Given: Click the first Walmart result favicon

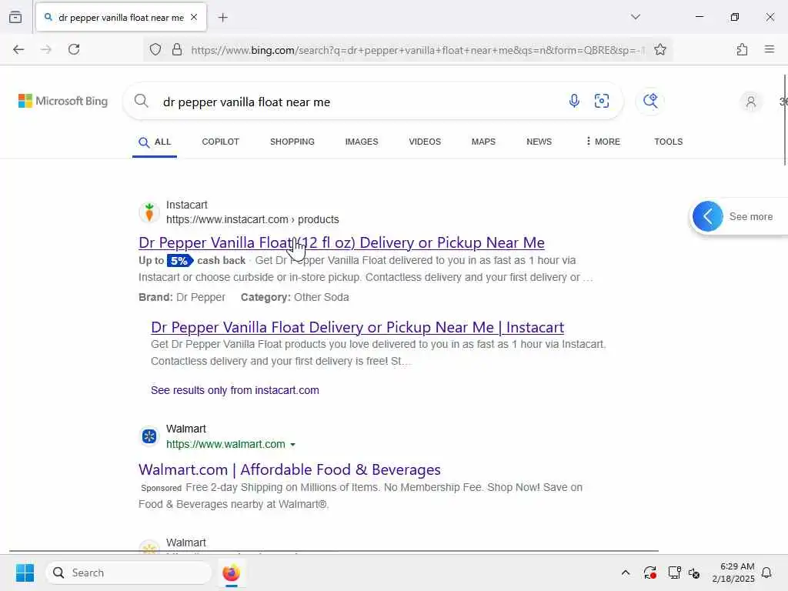Looking at the screenshot, I should 149,436.
